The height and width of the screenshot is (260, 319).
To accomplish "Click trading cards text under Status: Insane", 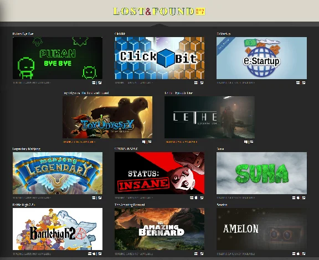I will click(x=133, y=197).
